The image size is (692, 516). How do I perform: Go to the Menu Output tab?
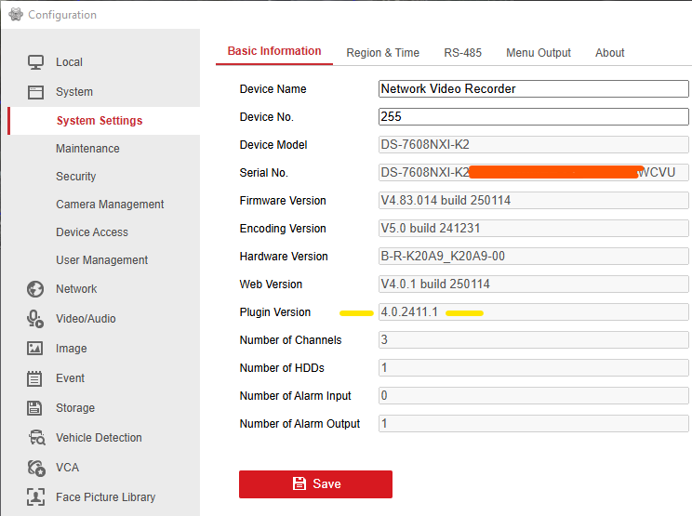538,53
